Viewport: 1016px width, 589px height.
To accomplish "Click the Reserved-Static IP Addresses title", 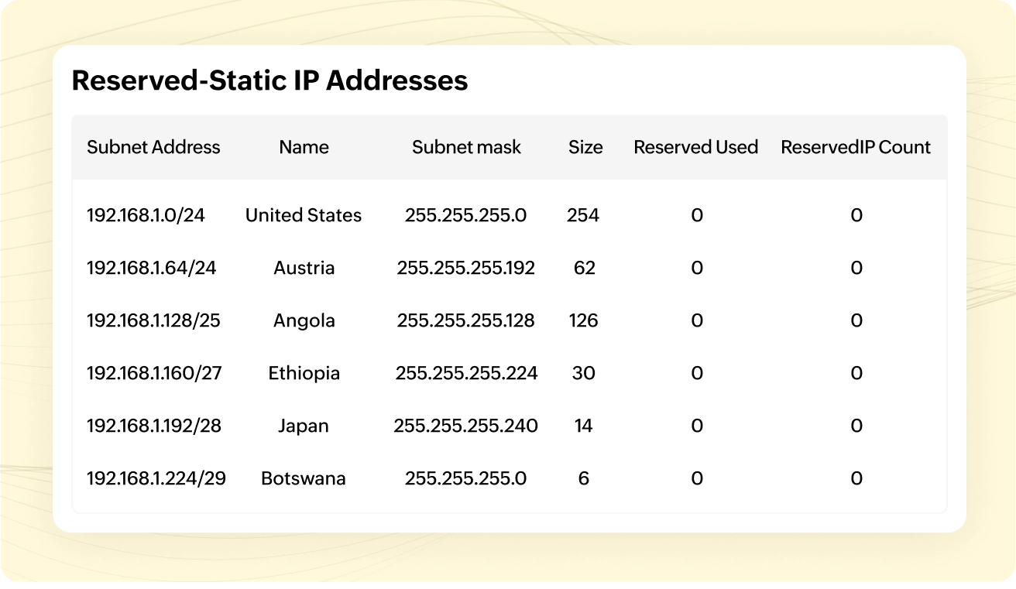I will (x=269, y=80).
